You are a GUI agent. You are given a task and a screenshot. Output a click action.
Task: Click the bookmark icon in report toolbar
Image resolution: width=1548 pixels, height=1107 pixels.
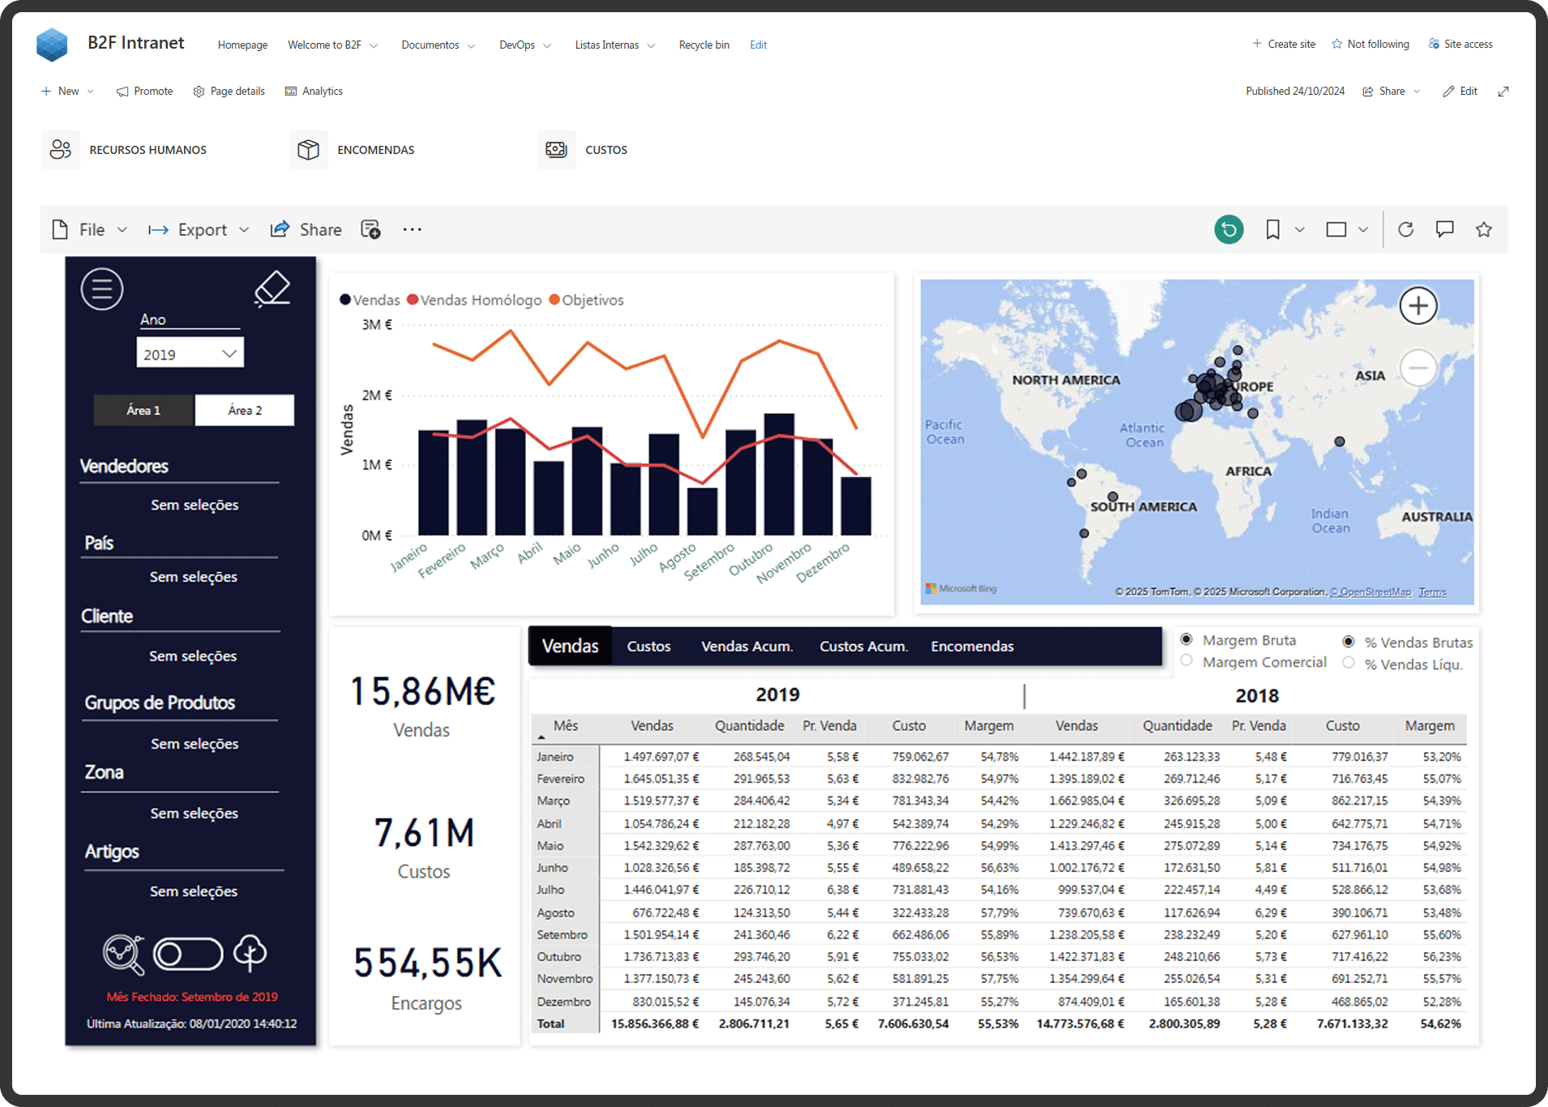point(1272,229)
